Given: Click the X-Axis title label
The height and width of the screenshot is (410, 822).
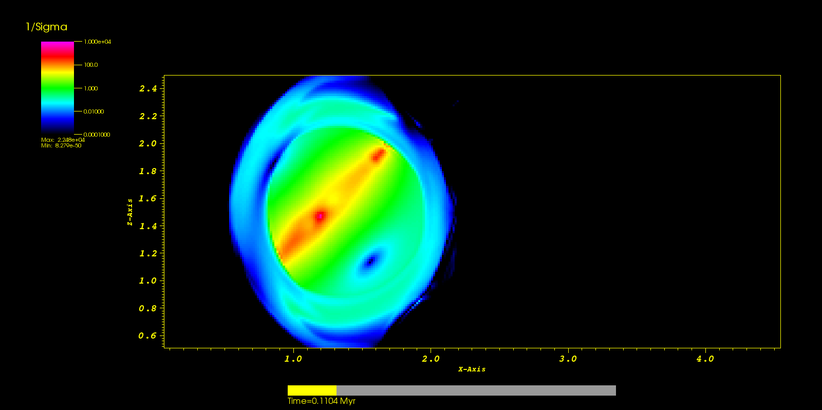Looking at the screenshot, I should (472, 369).
